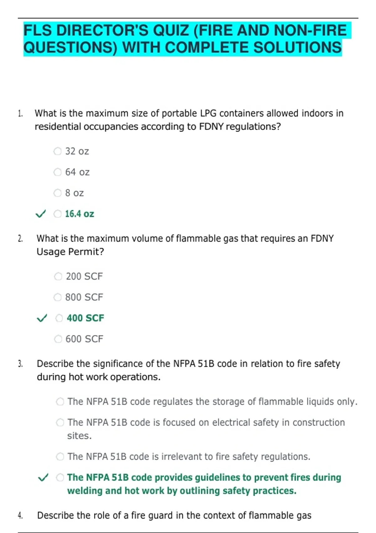Choose the 400 SCF radio button
The height and width of the screenshot is (533, 376).
pos(59,318)
